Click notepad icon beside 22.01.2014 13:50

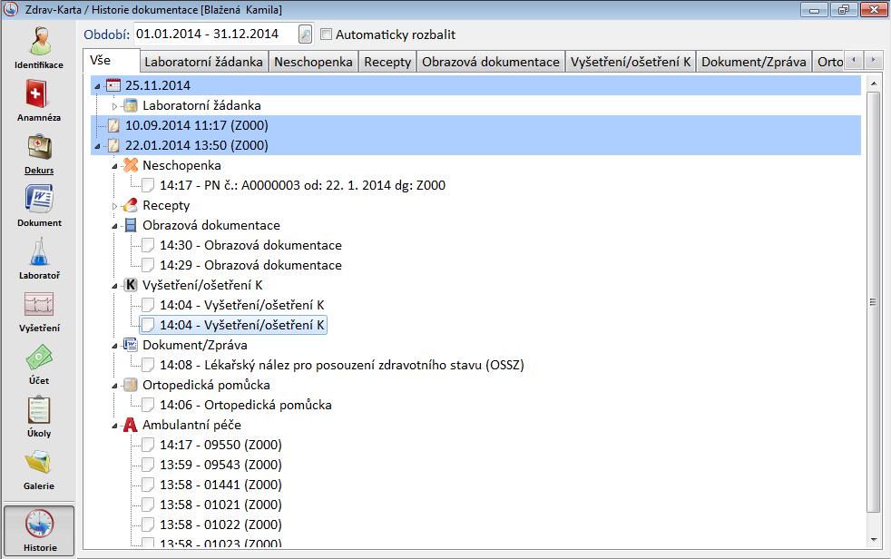coord(113,145)
